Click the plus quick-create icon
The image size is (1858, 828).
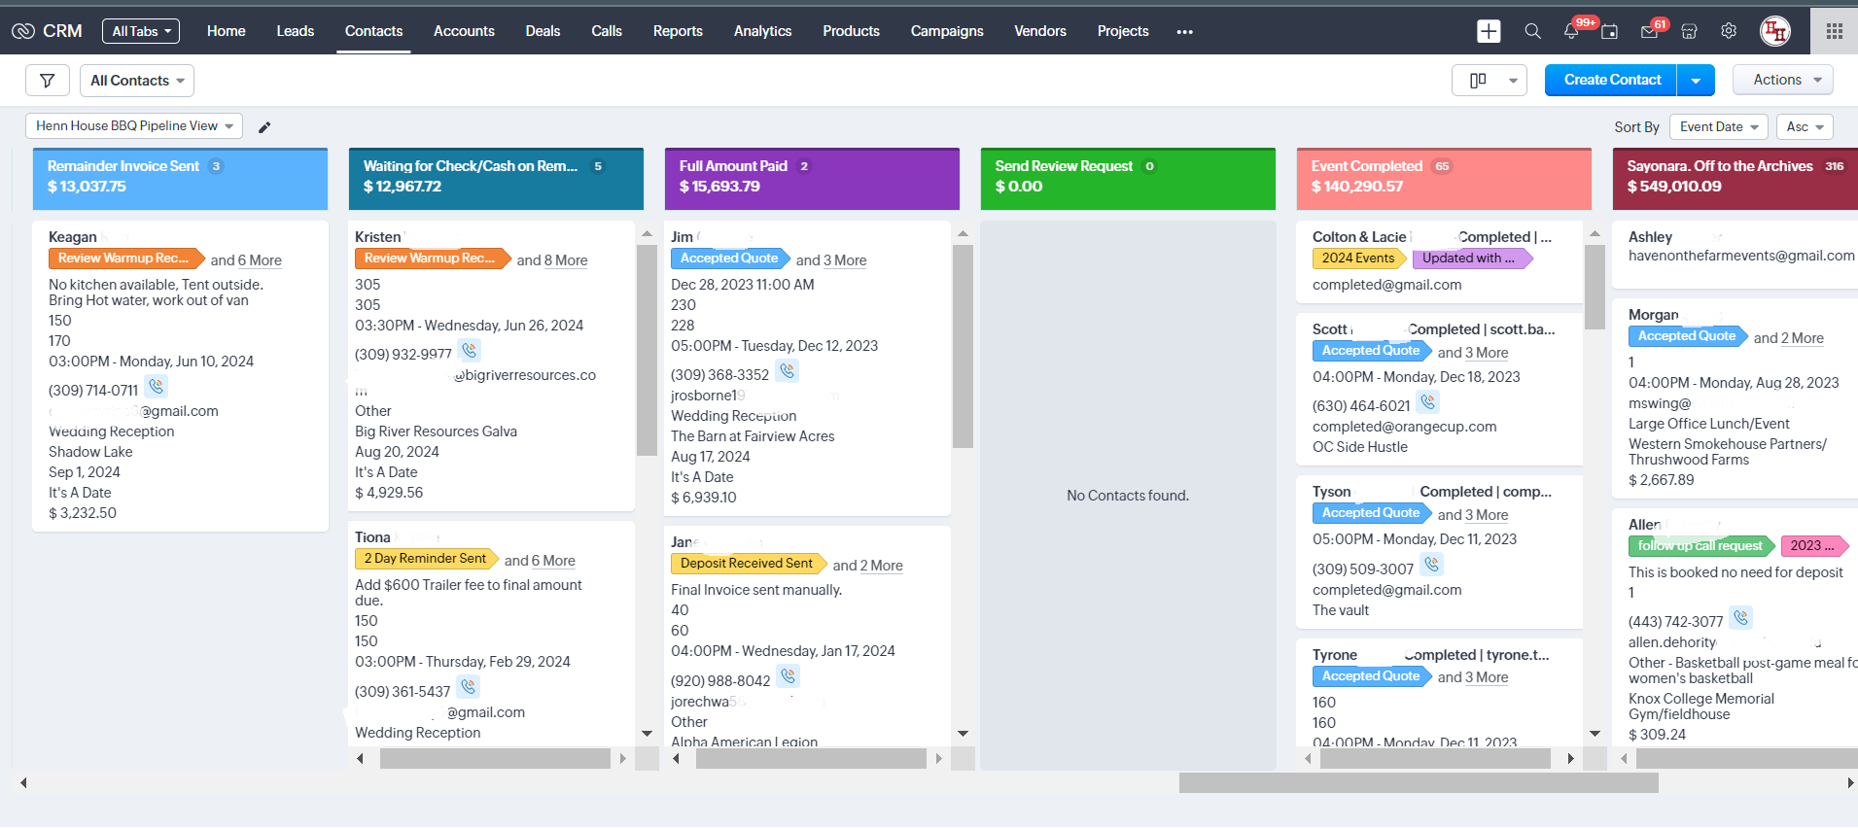1489,31
